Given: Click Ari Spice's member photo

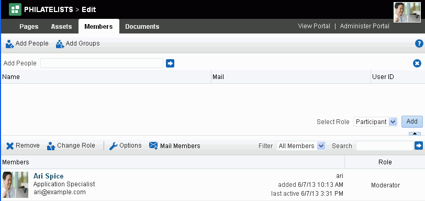Looking at the screenshot, I should coord(15,185).
